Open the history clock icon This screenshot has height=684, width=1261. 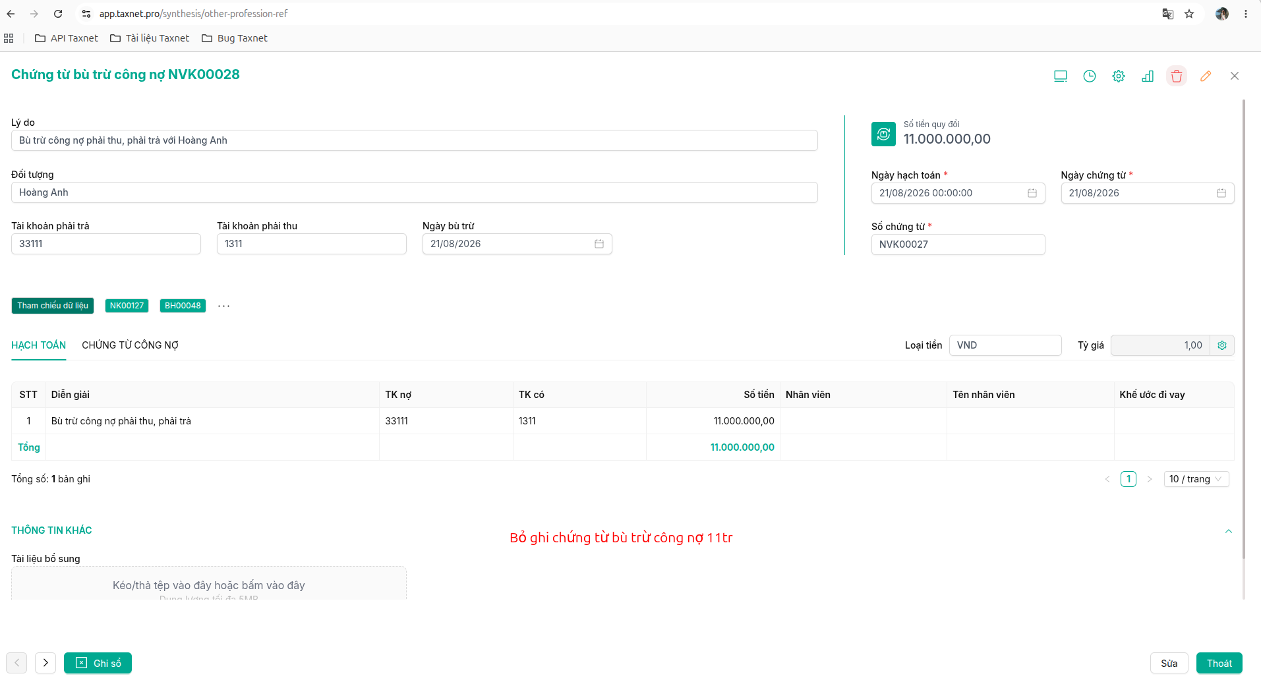tap(1090, 76)
